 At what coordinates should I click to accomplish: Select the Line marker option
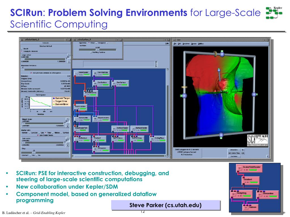pos(39,133)
